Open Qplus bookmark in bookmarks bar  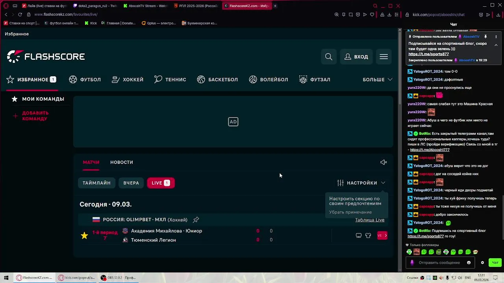(x=159, y=23)
